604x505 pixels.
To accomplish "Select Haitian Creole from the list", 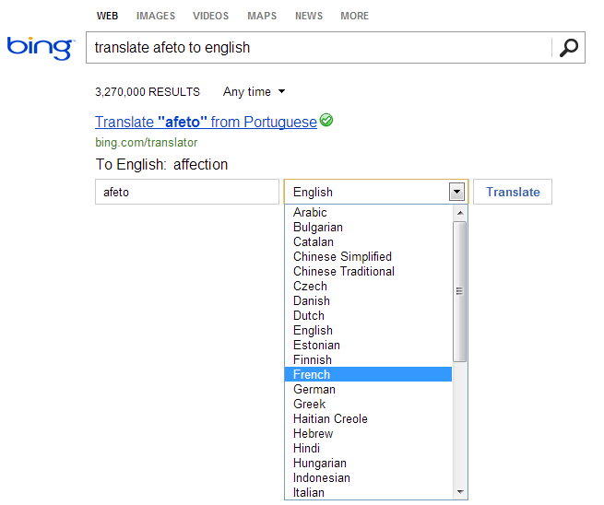I will click(x=368, y=418).
